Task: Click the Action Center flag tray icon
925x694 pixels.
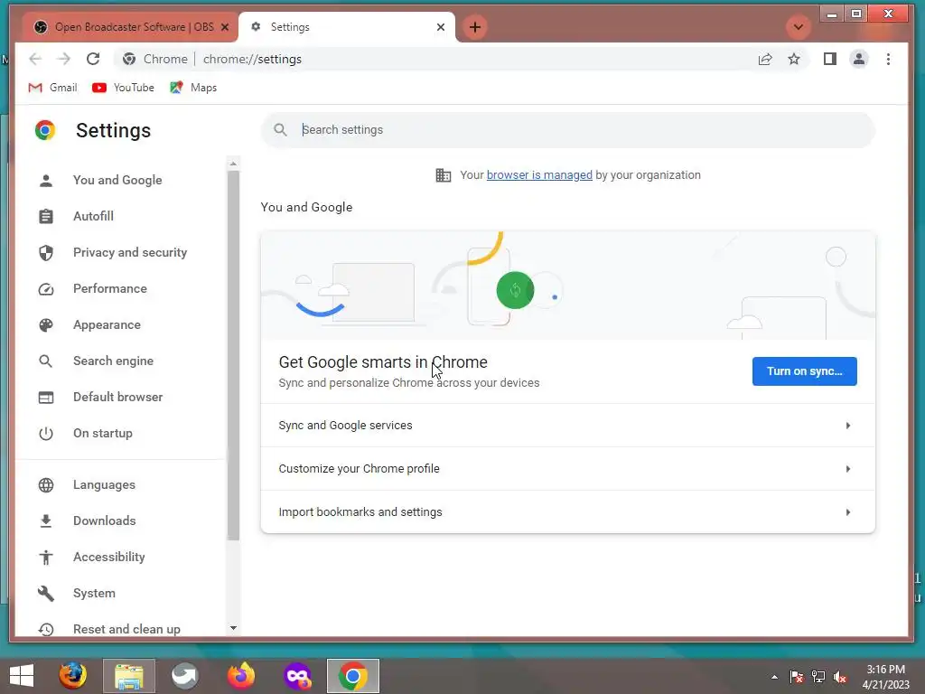Action: point(796,677)
